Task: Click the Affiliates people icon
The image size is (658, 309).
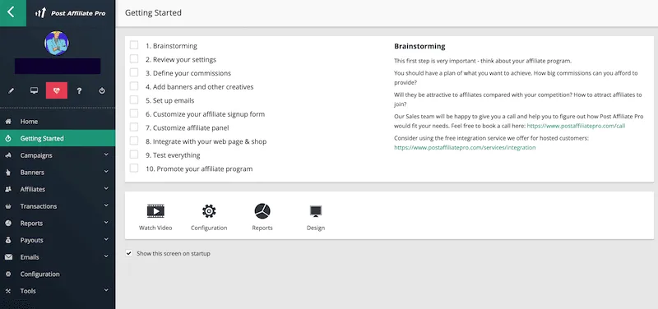Action: (8, 190)
